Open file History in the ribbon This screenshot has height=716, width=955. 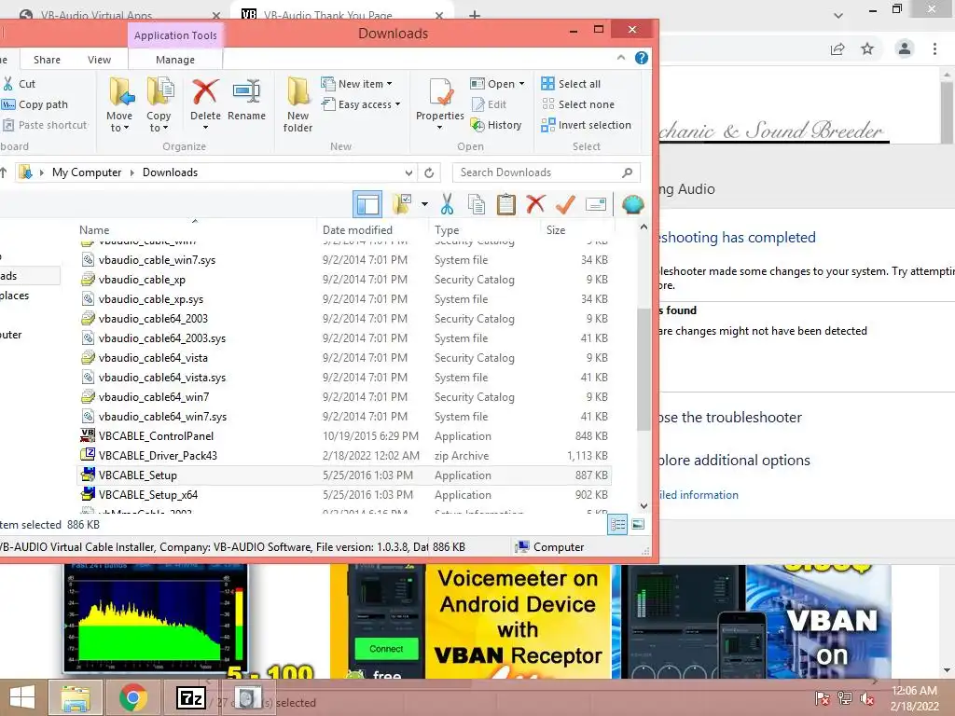pyautogui.click(x=496, y=125)
